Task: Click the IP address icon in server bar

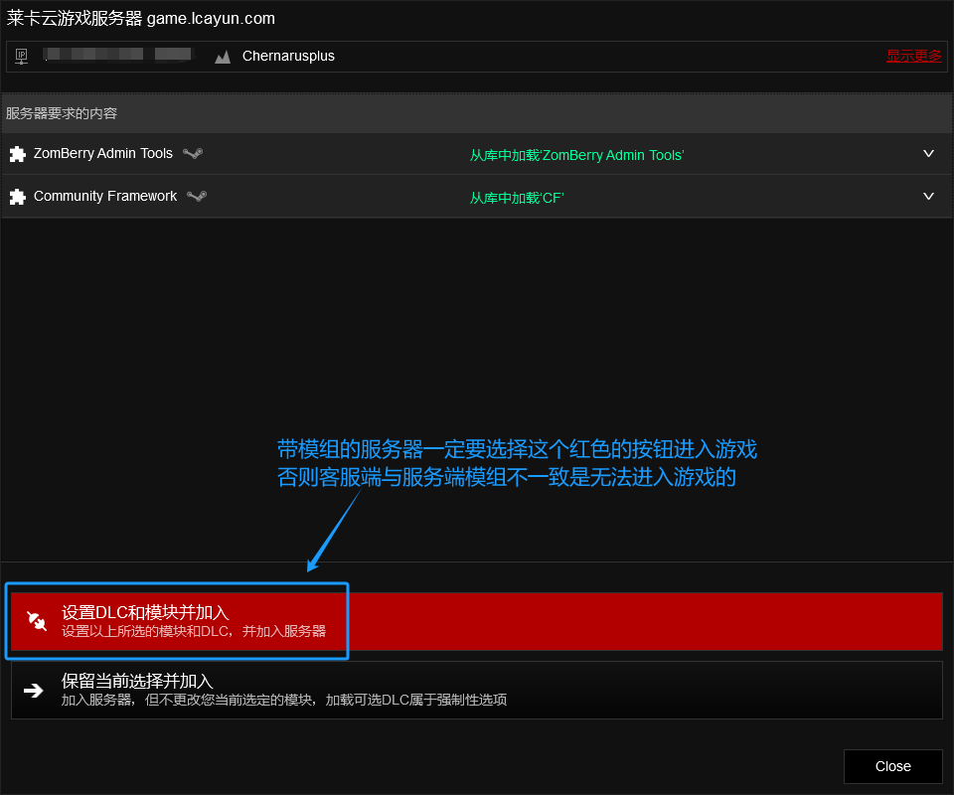Action: (x=21, y=57)
